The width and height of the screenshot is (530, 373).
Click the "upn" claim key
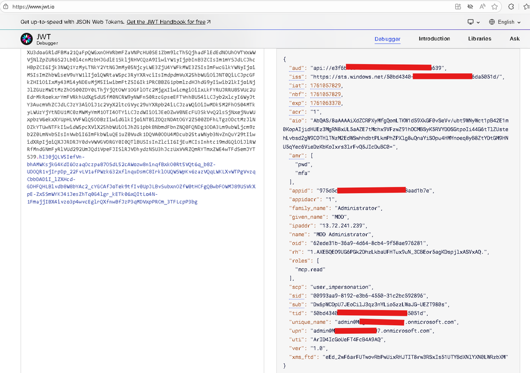tap(297, 331)
